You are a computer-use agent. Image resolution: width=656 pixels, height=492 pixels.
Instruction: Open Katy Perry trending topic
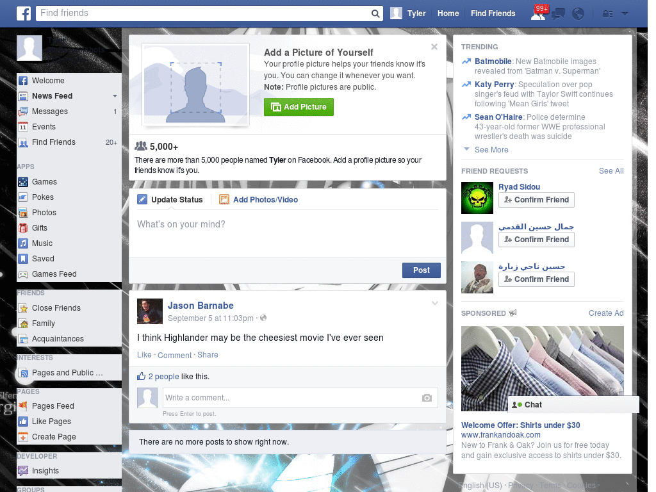click(494, 85)
